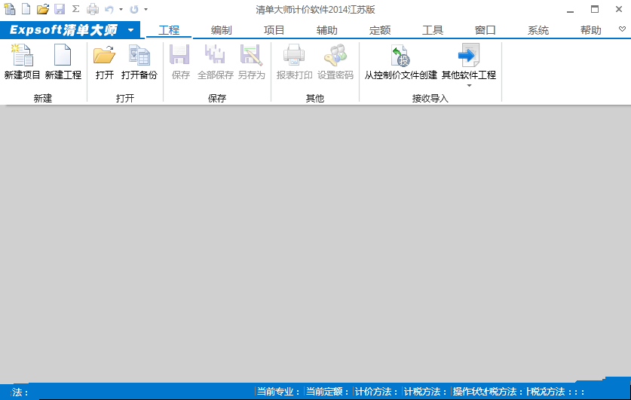631x400 pixels.
Task: Click the 另存为 ribbon icon
Action: (x=251, y=55)
